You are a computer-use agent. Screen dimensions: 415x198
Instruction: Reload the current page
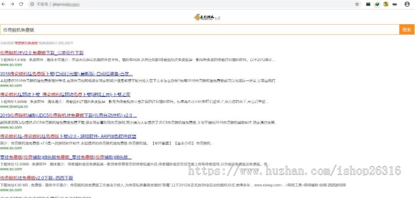click(x=21, y=4)
